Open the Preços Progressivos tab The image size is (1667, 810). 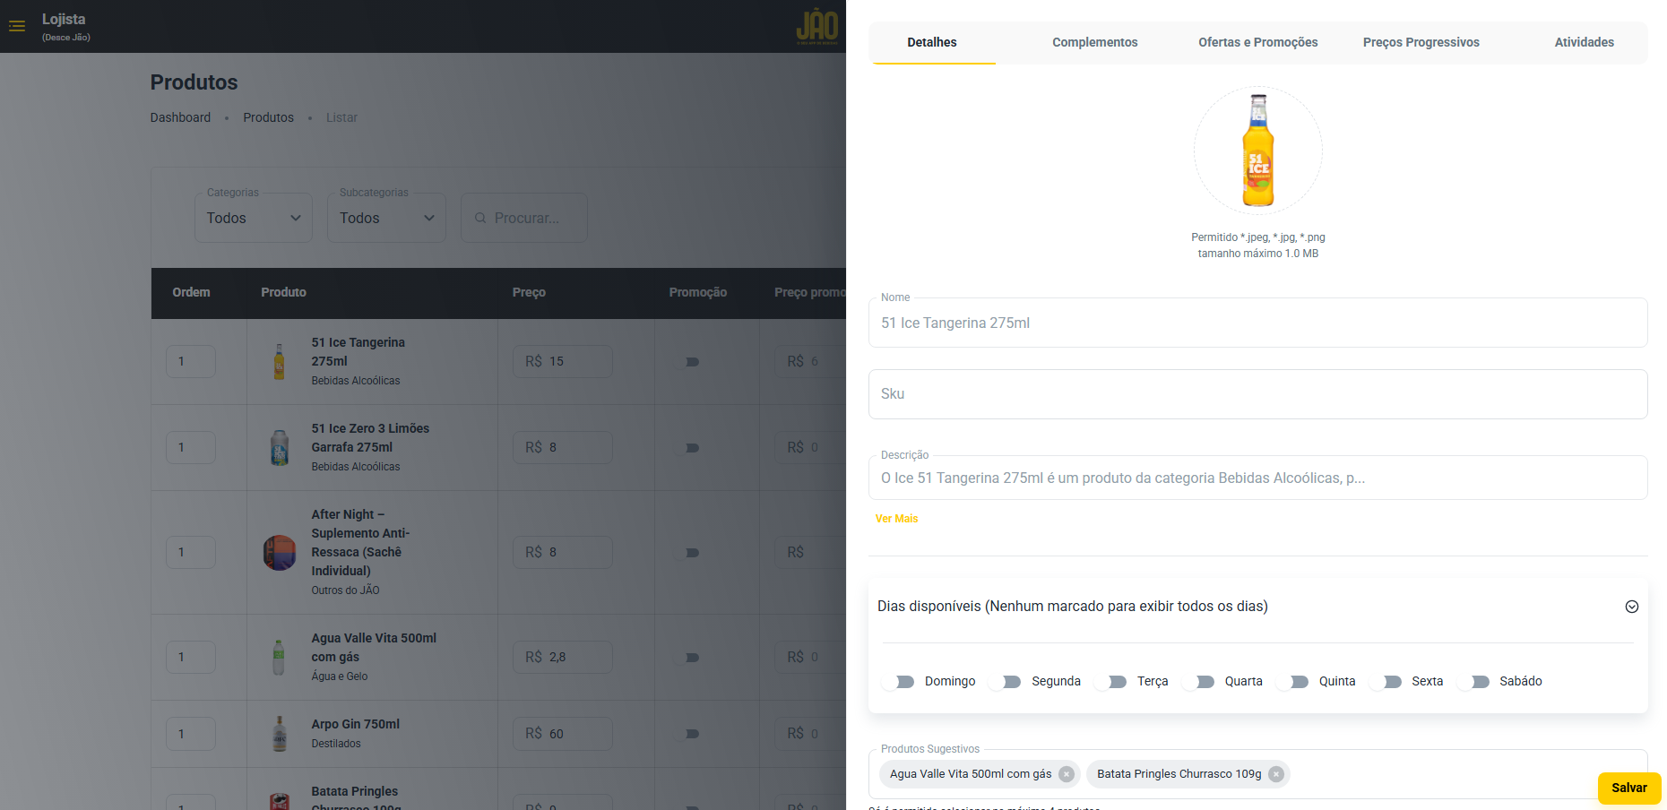point(1421,42)
